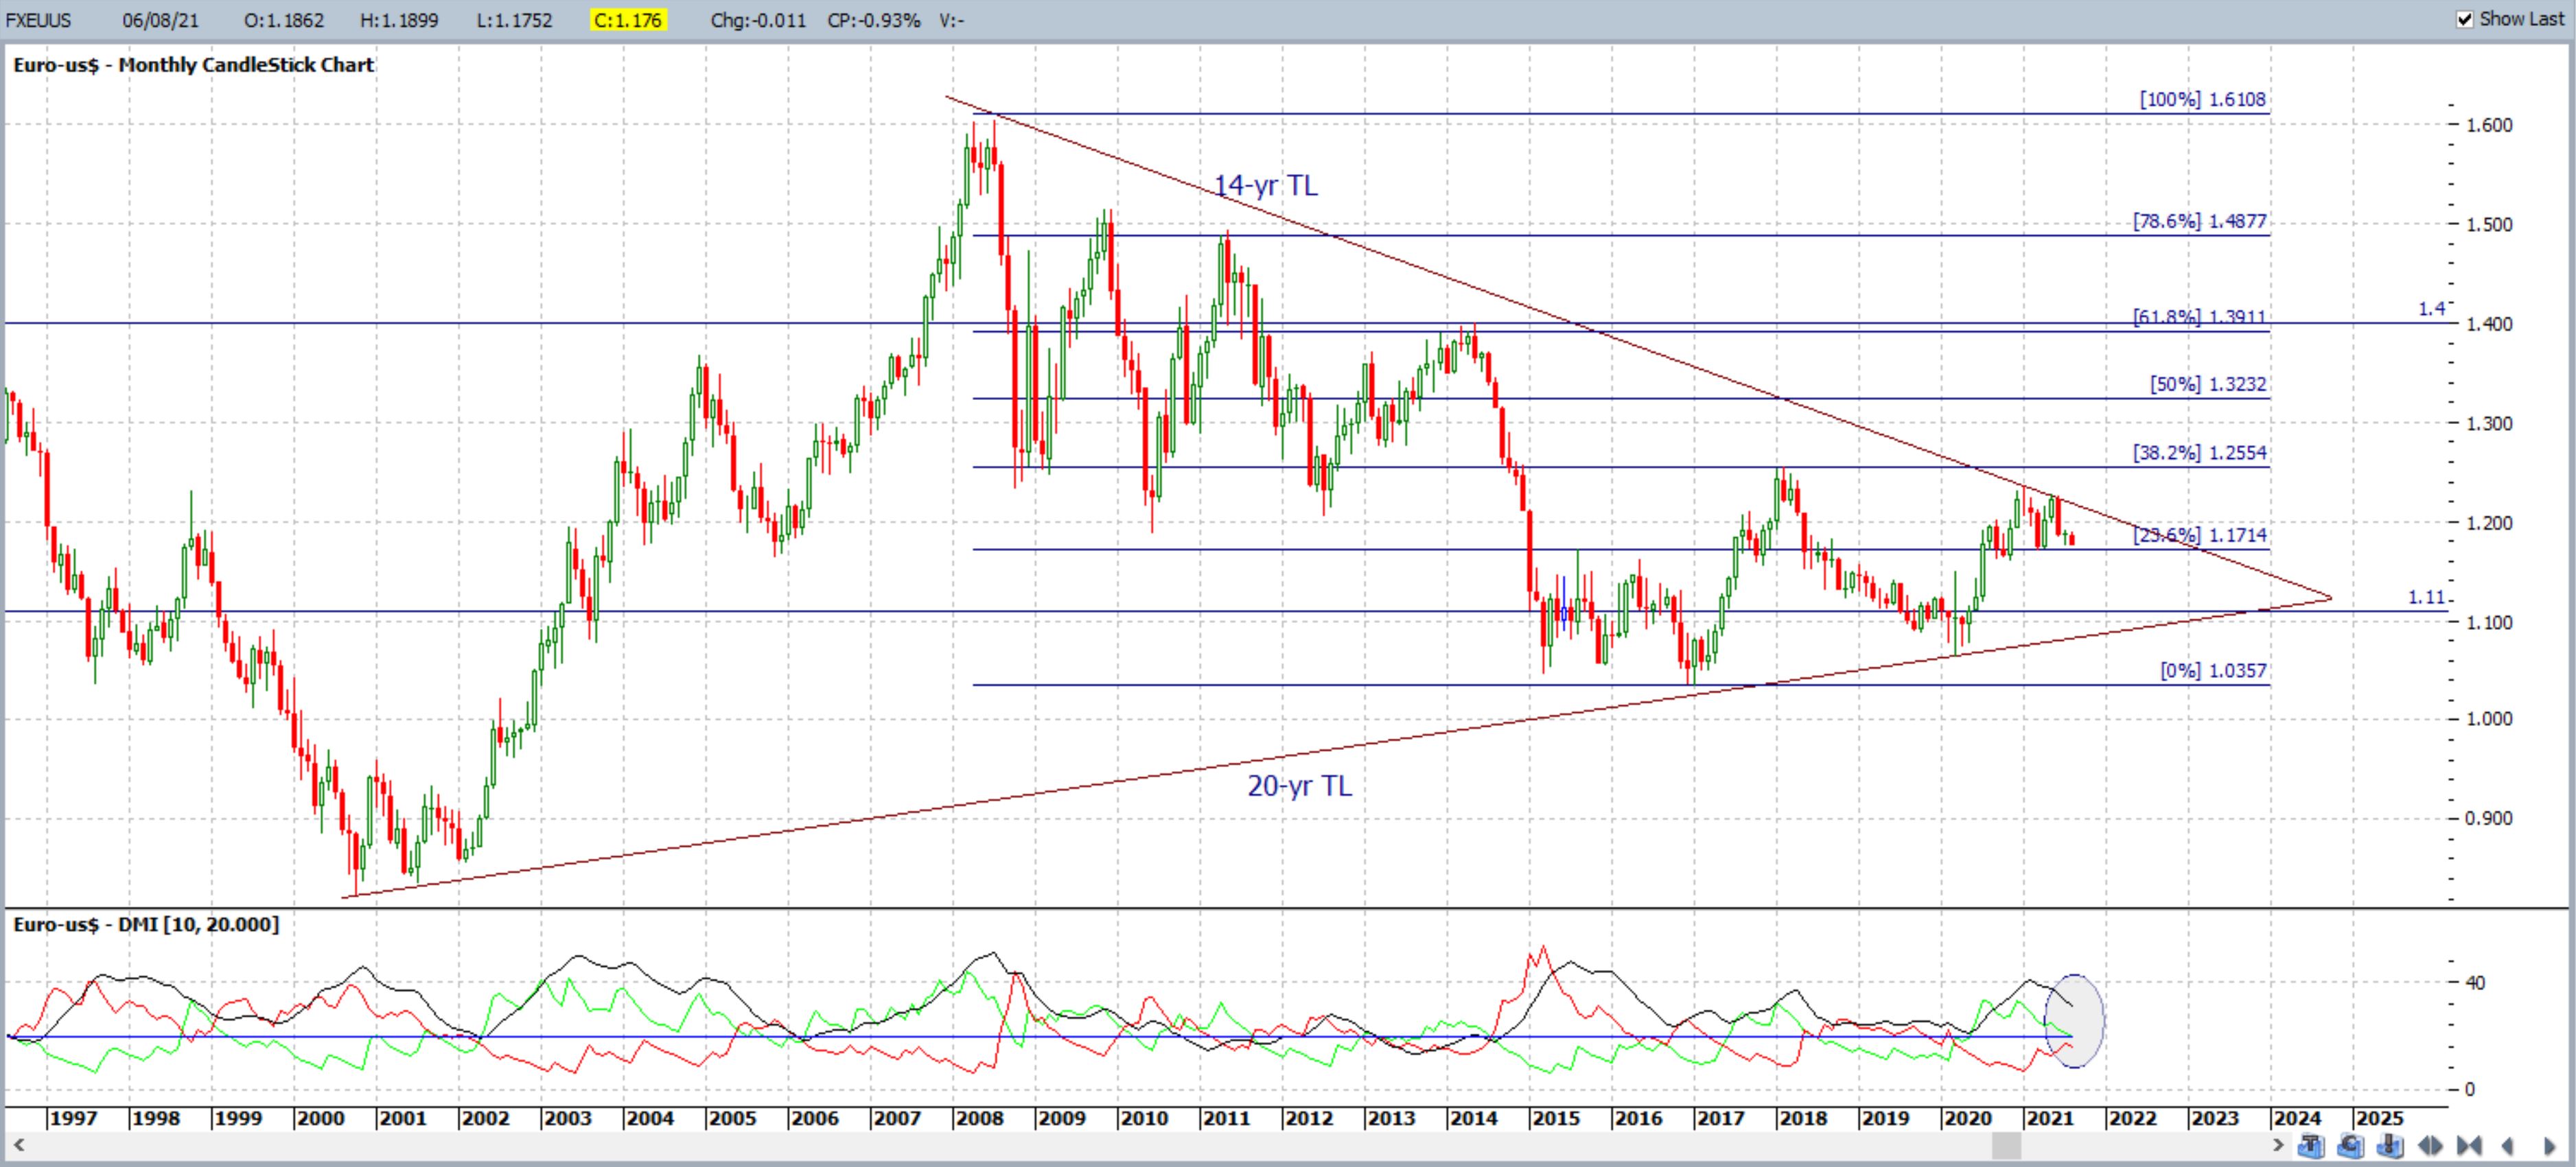The width and height of the screenshot is (2576, 1167).
Task: Click the [23.6%] 1.1714 Fibonacci label
Action: 2199,536
